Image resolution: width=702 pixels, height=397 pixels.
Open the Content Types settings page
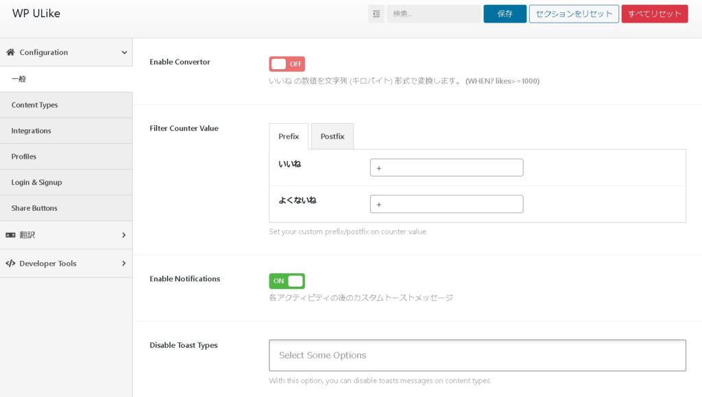tap(34, 105)
